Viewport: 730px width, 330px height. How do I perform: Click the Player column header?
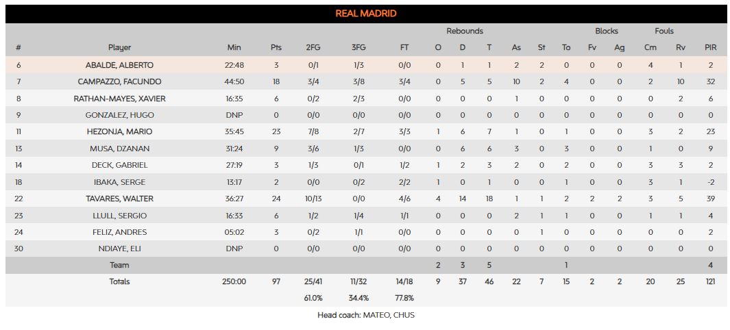tap(119, 48)
